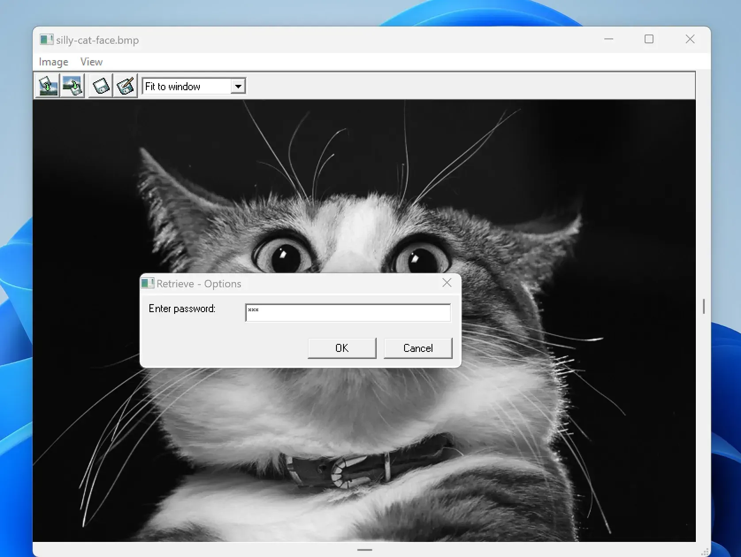Viewport: 741px width, 557px height.
Task: Maximize the silly-cat-face.bmp window
Action: click(x=649, y=39)
